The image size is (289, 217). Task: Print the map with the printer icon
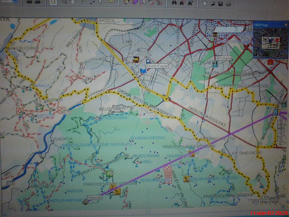(229, 4)
